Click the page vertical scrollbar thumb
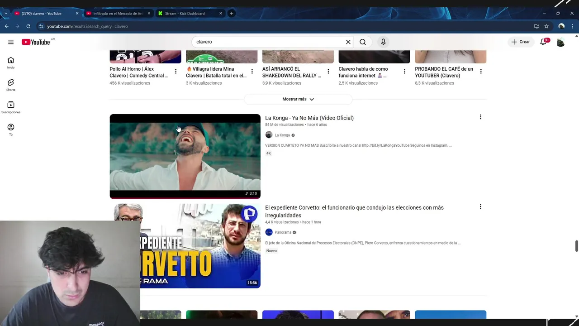579x326 pixels. click(576, 246)
